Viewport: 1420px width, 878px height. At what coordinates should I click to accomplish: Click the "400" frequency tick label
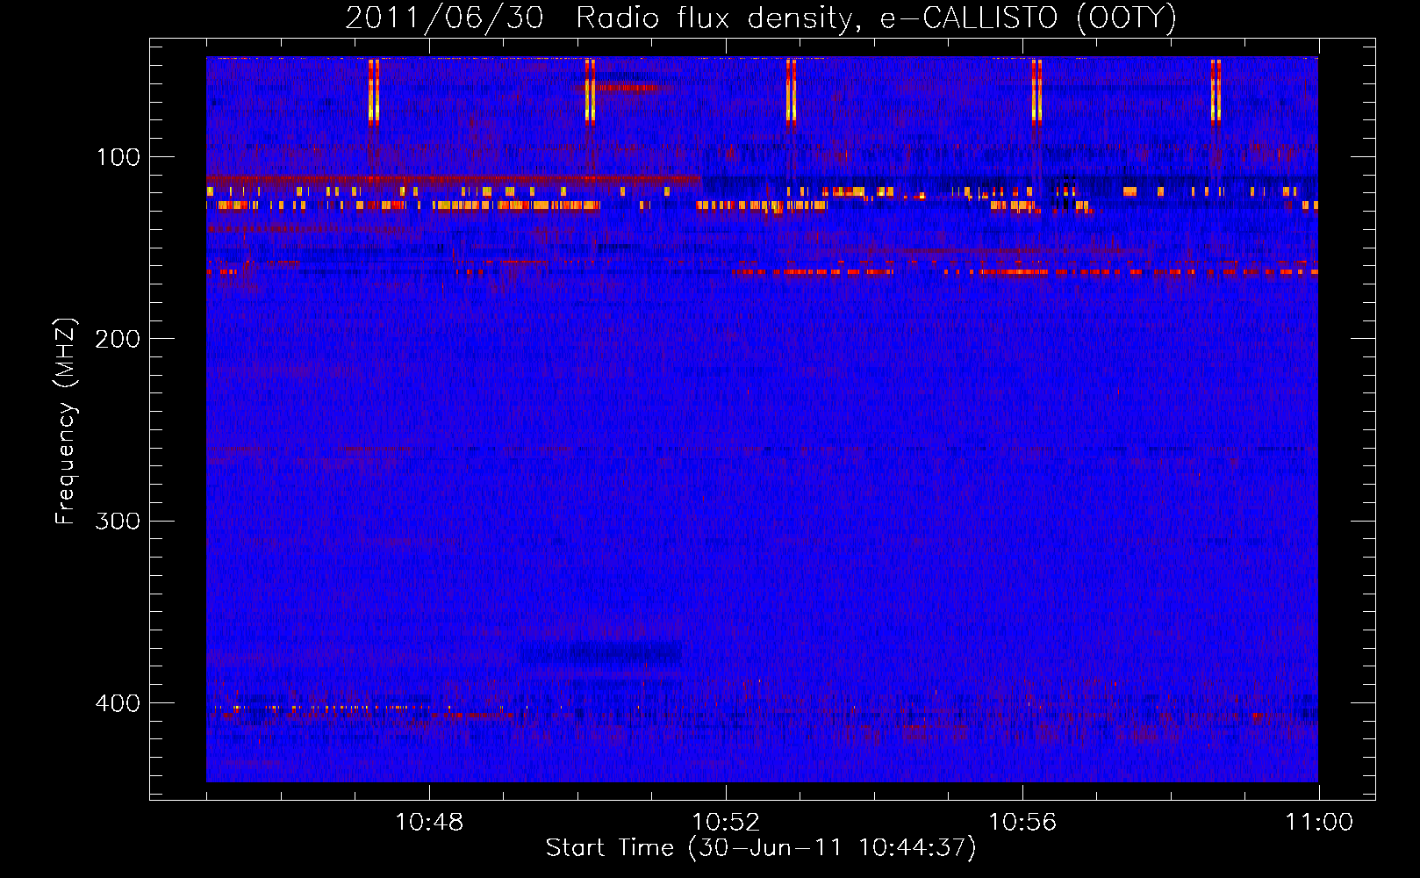[118, 703]
